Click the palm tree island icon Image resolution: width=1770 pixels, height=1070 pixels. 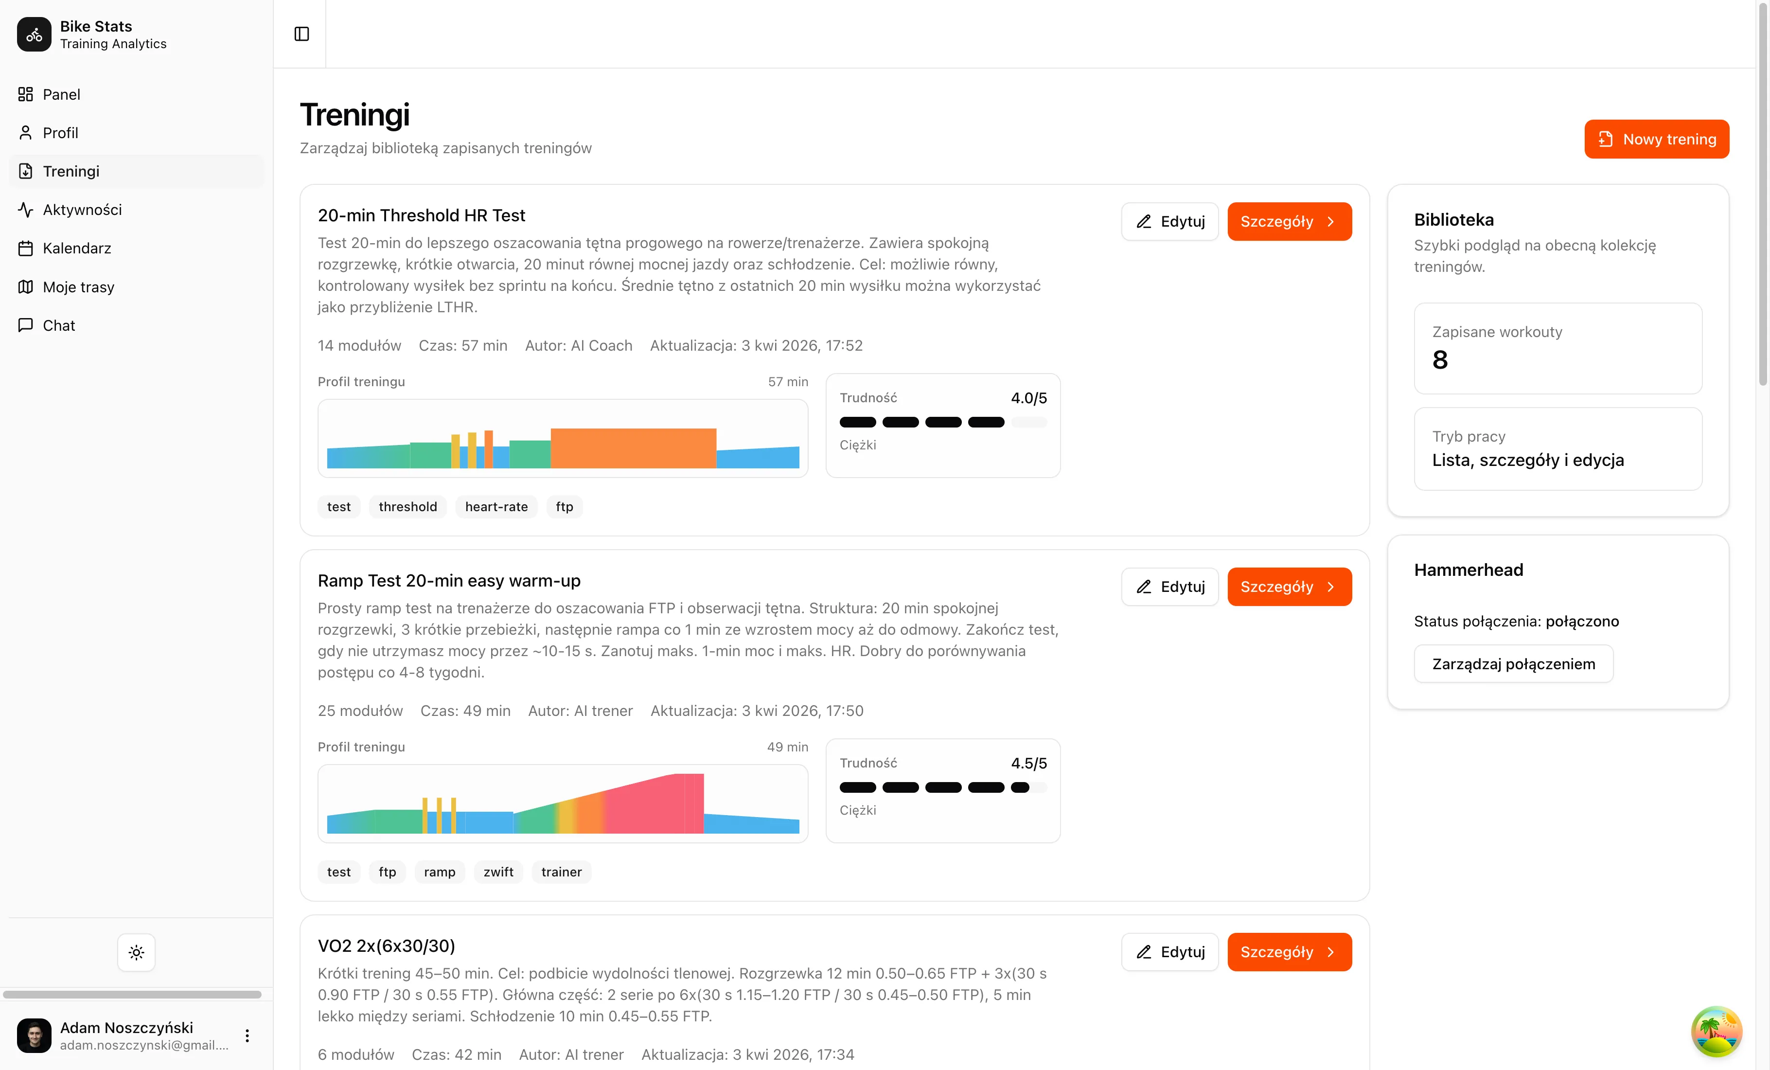click(x=1716, y=1031)
